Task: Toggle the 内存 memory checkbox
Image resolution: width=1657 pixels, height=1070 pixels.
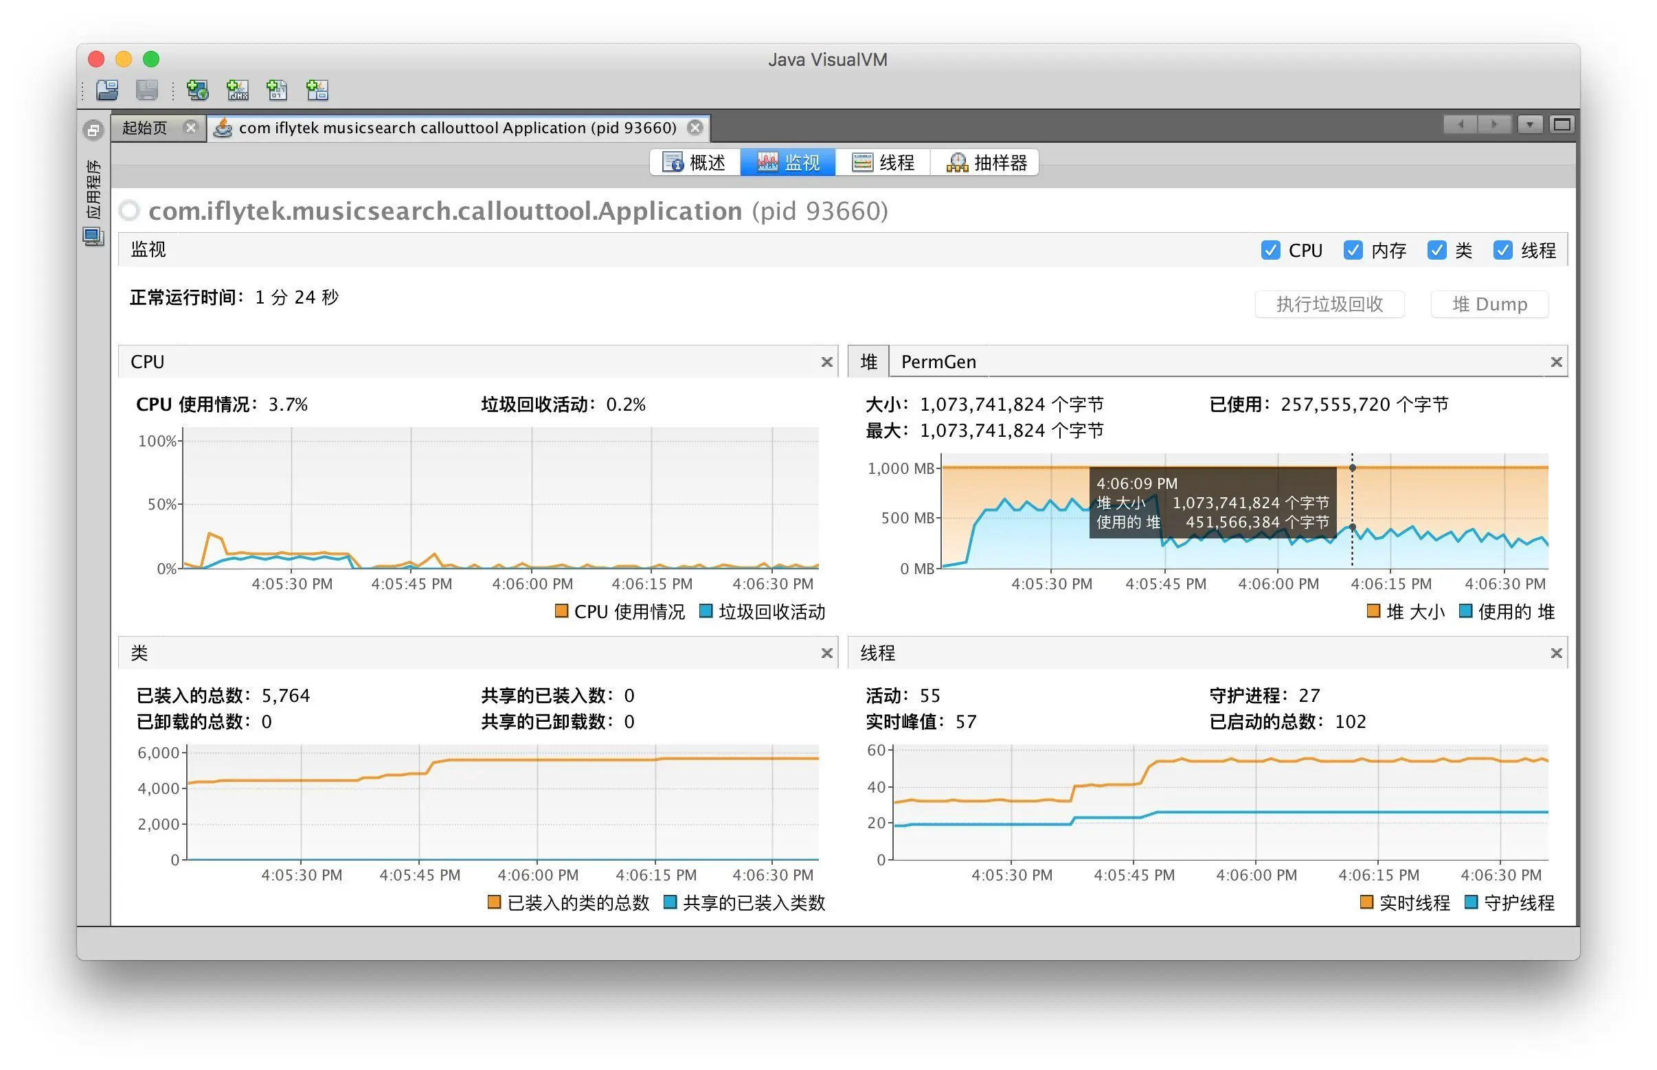Action: [x=1353, y=250]
